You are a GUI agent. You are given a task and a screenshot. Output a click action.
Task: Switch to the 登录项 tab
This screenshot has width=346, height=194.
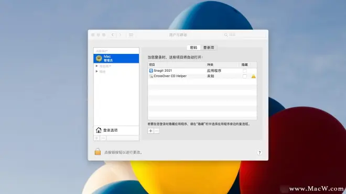click(x=209, y=48)
